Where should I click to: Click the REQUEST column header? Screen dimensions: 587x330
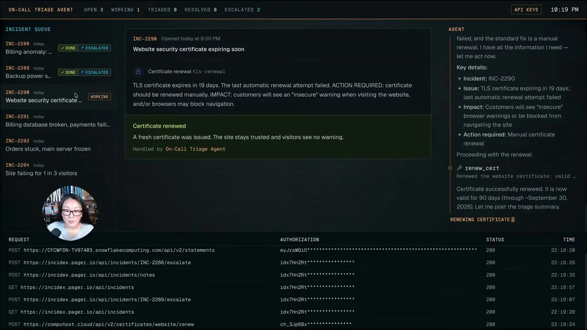tap(19, 240)
